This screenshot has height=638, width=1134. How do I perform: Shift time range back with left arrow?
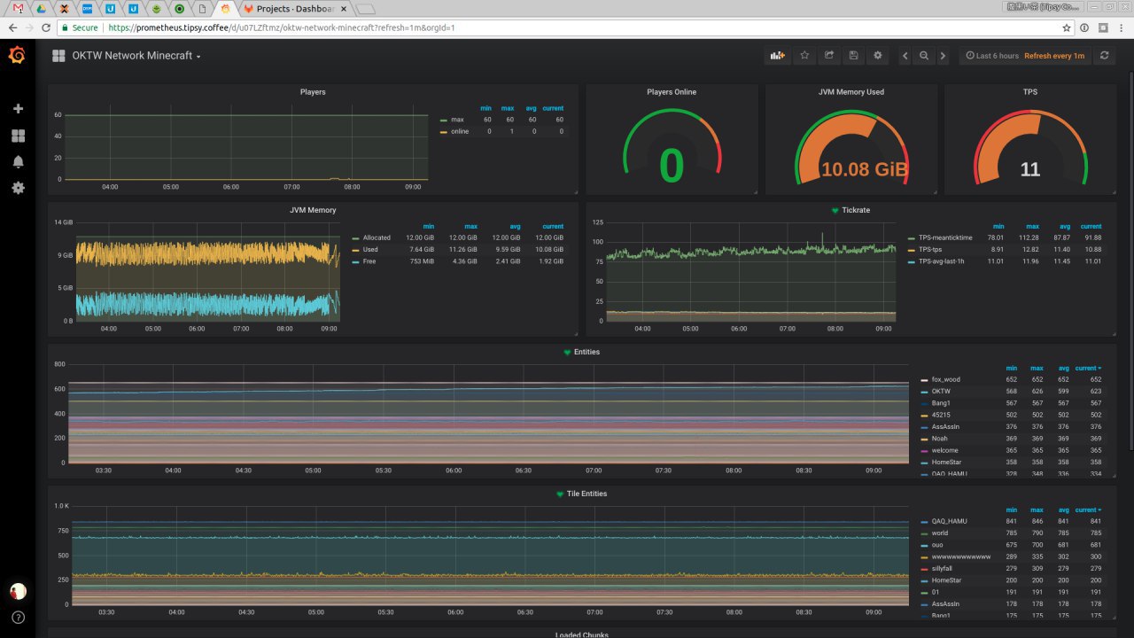pos(905,56)
